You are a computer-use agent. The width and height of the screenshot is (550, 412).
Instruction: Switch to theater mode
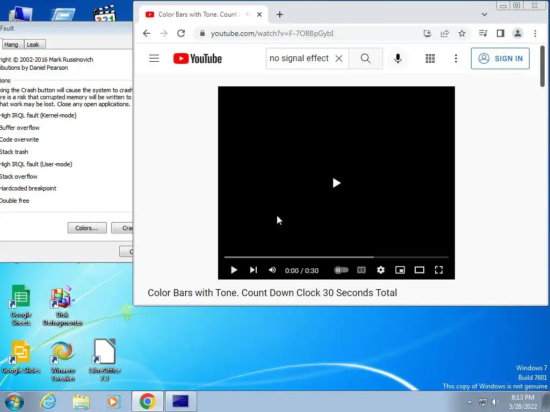[419, 270]
